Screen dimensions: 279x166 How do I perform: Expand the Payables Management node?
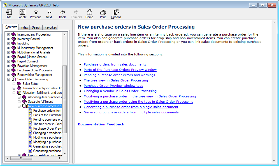click(x=8, y=66)
